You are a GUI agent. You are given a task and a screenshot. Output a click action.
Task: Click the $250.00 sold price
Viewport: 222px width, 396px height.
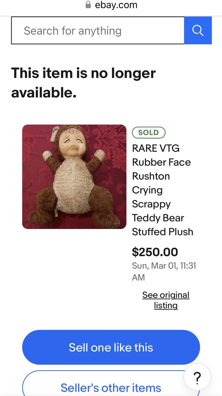point(155,252)
